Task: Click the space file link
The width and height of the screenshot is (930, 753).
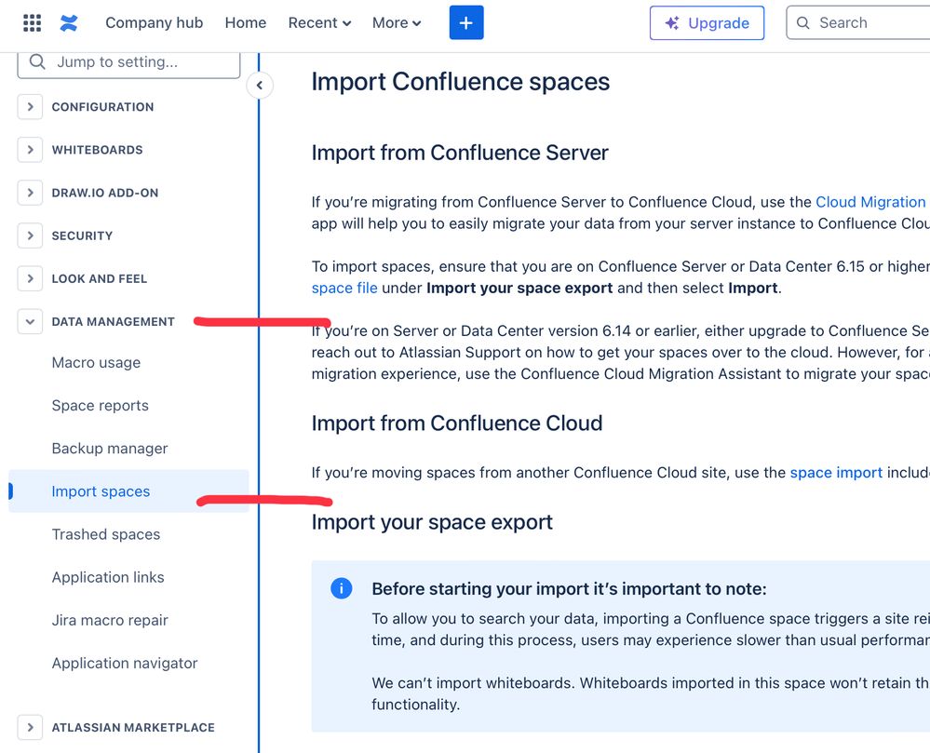Action: click(344, 289)
